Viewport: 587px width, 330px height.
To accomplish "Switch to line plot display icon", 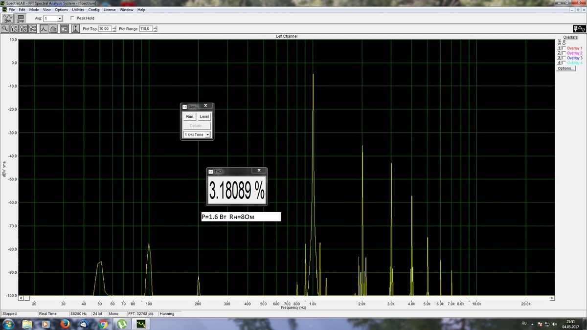I will tap(44, 29).
